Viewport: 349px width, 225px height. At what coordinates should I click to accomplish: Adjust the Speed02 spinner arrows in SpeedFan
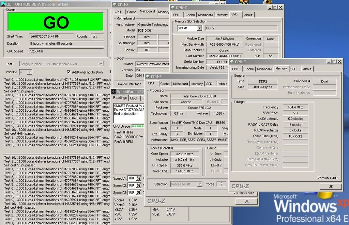(139, 186)
